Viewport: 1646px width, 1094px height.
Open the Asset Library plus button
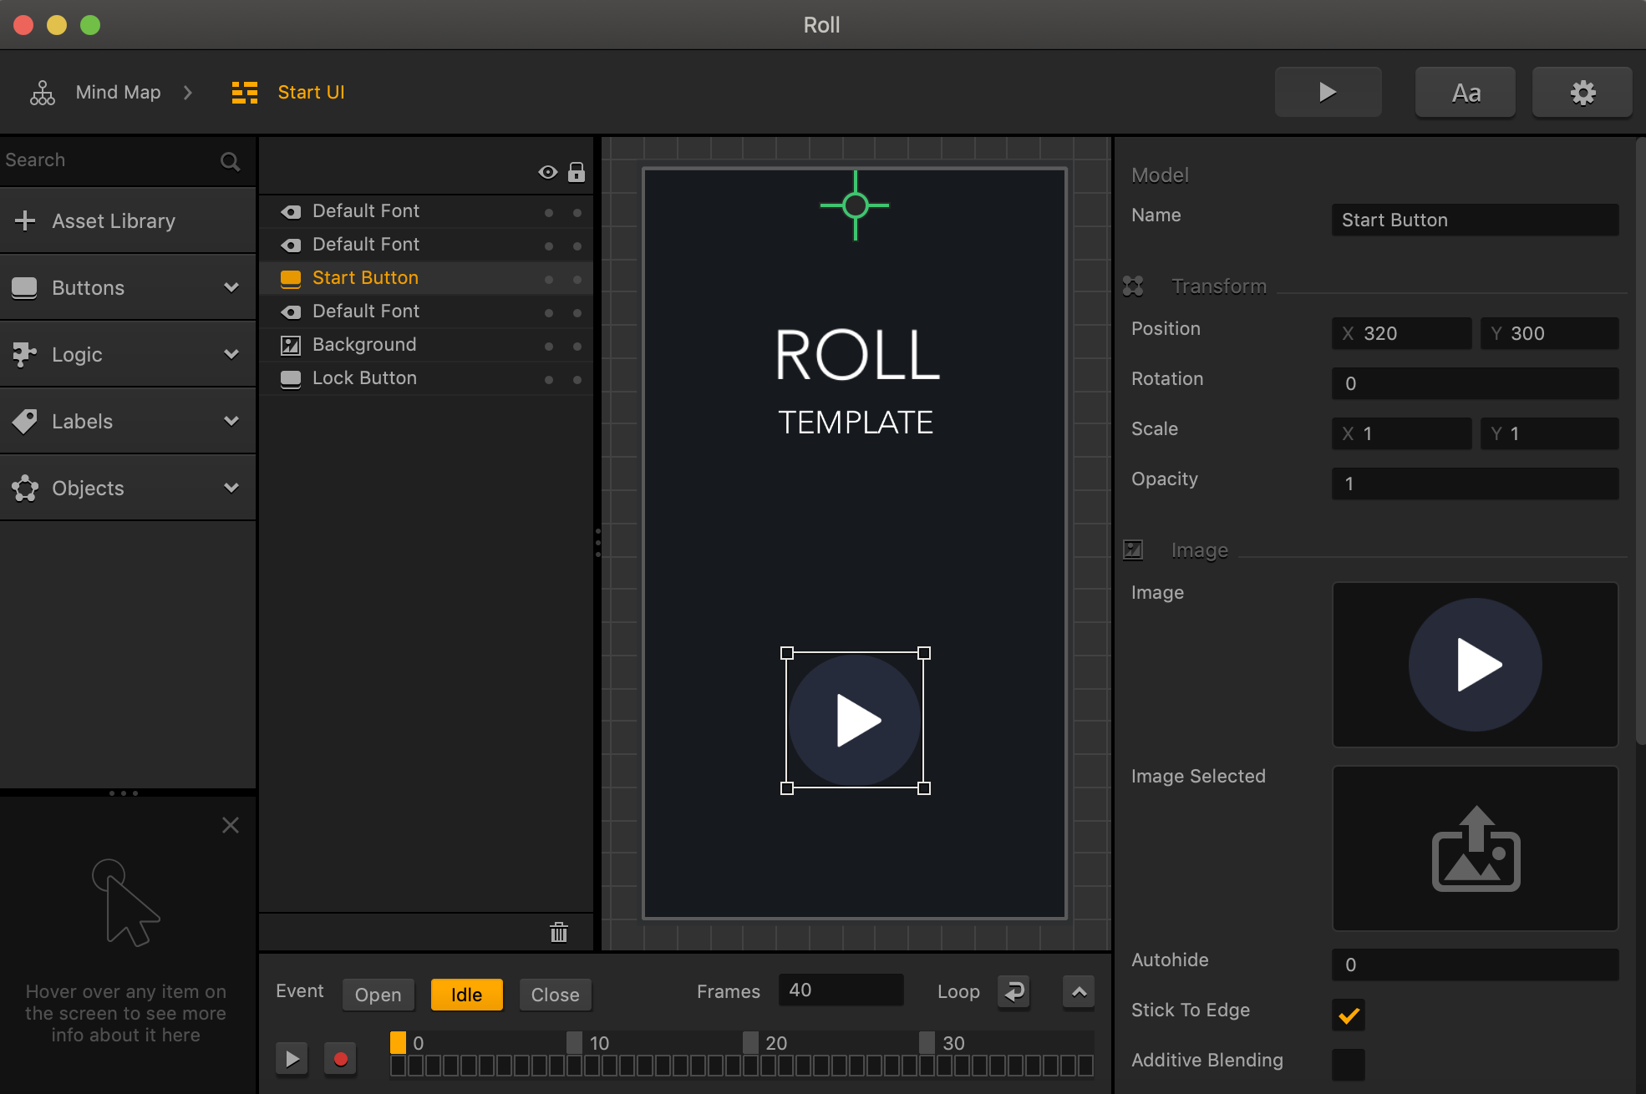pyautogui.click(x=25, y=220)
